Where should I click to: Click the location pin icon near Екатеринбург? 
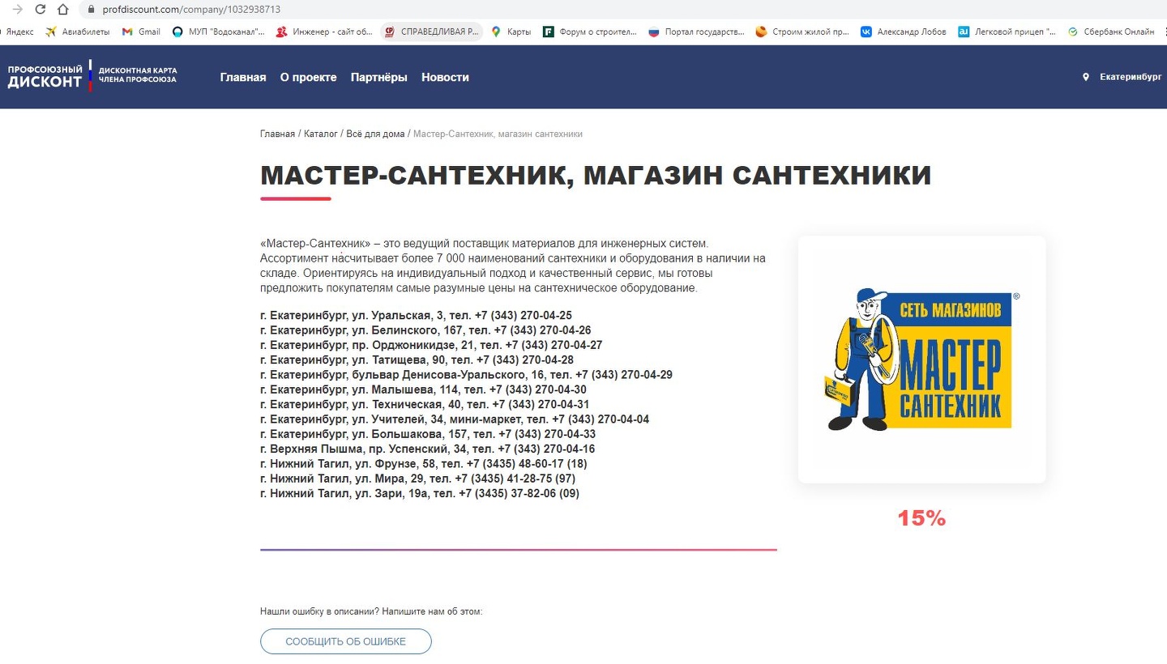(x=1086, y=78)
